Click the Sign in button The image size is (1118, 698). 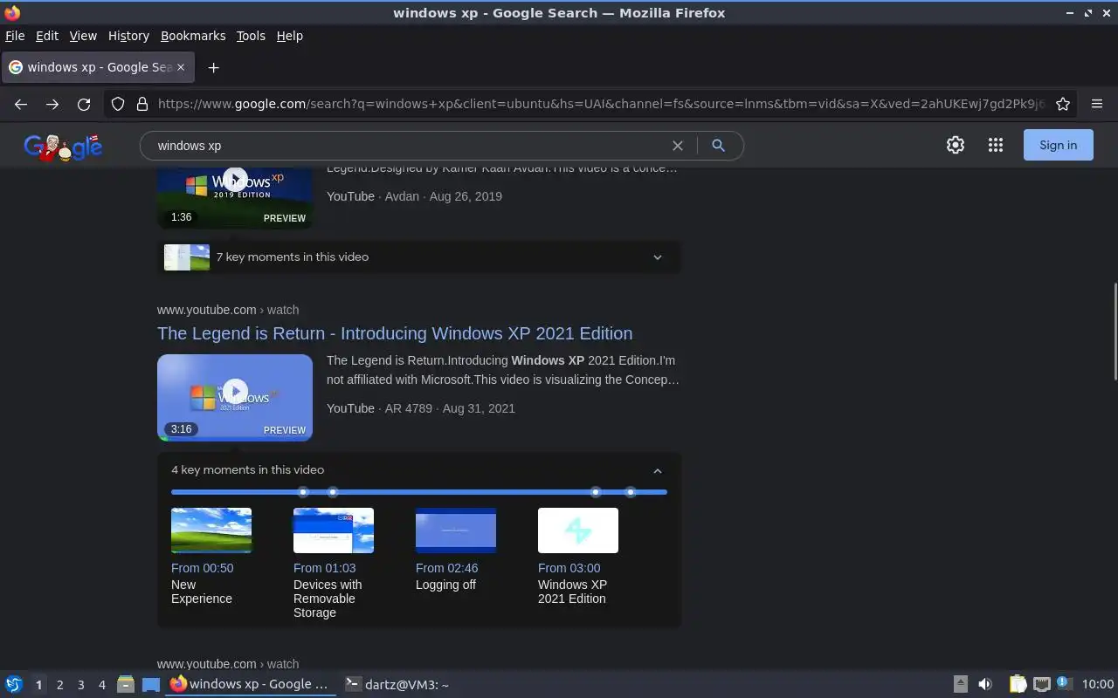[x=1058, y=146]
